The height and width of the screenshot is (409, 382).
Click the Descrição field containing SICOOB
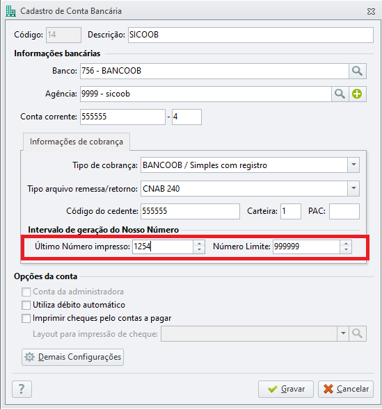click(x=250, y=35)
